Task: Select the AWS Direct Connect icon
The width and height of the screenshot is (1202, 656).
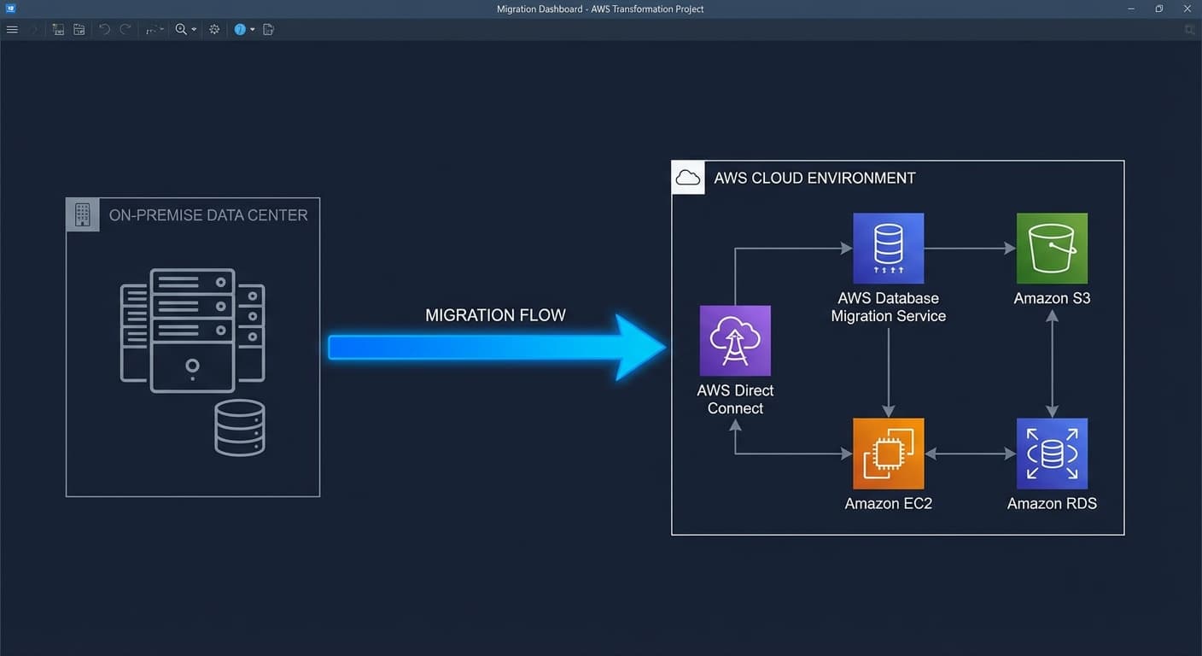Action: click(x=735, y=341)
